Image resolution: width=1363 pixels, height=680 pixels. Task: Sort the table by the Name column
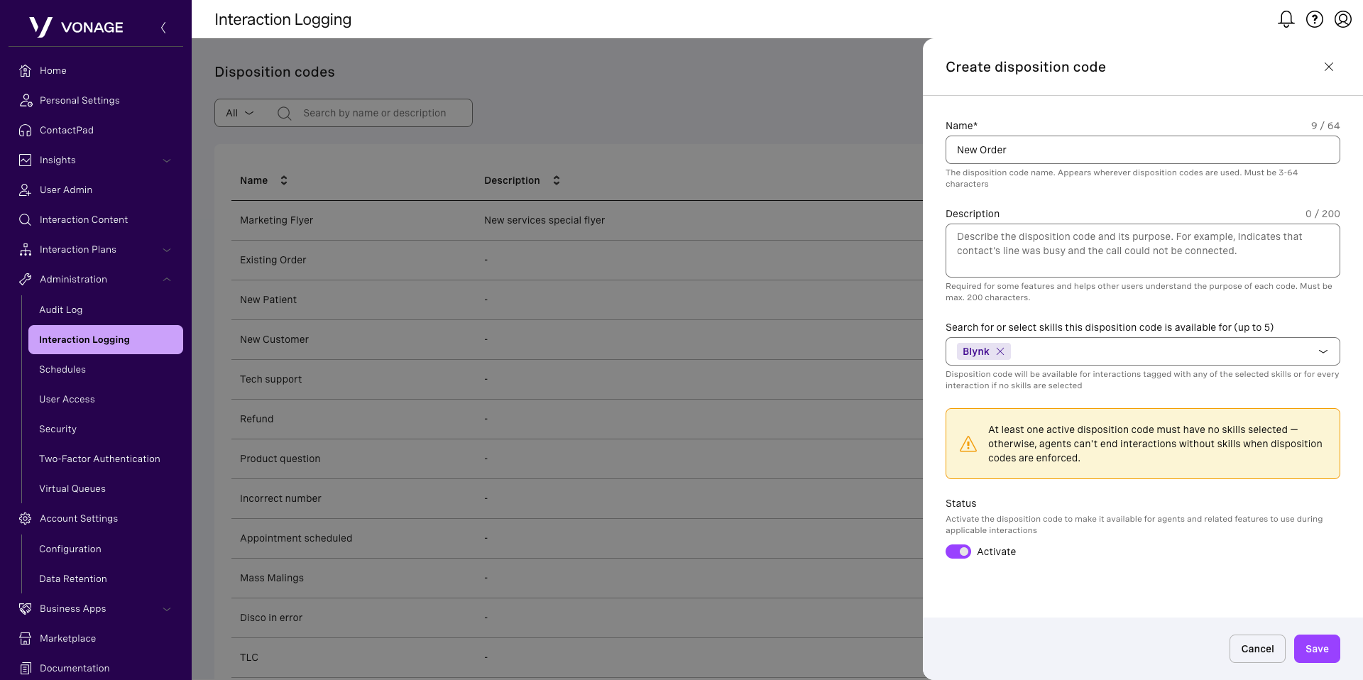(283, 180)
